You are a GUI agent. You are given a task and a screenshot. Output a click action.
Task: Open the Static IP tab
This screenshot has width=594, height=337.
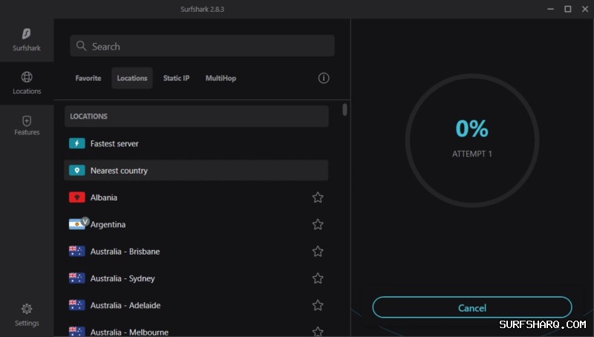[176, 78]
